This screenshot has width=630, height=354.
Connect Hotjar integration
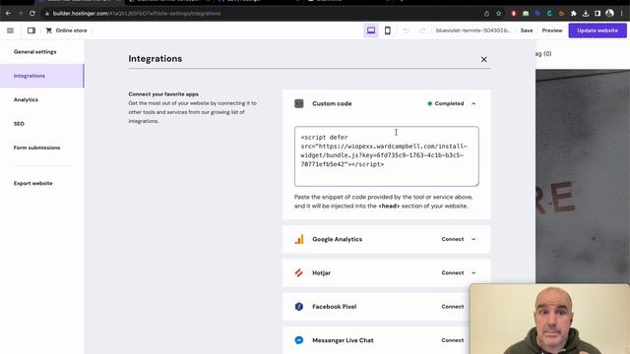tap(453, 273)
